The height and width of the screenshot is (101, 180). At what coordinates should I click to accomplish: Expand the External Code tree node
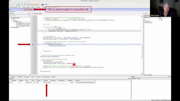click(10, 27)
